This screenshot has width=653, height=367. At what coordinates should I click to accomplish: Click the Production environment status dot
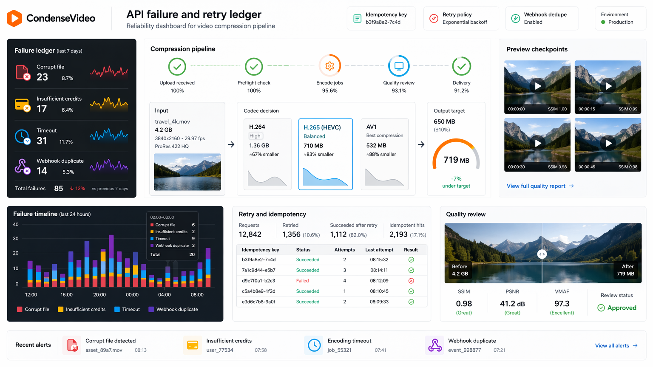click(603, 22)
